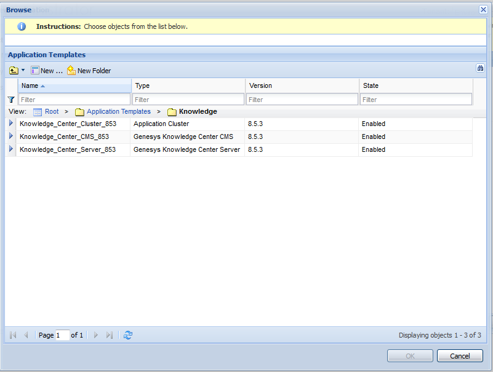Click the refresh list icon
This screenshot has height=372, width=493.
click(x=128, y=335)
